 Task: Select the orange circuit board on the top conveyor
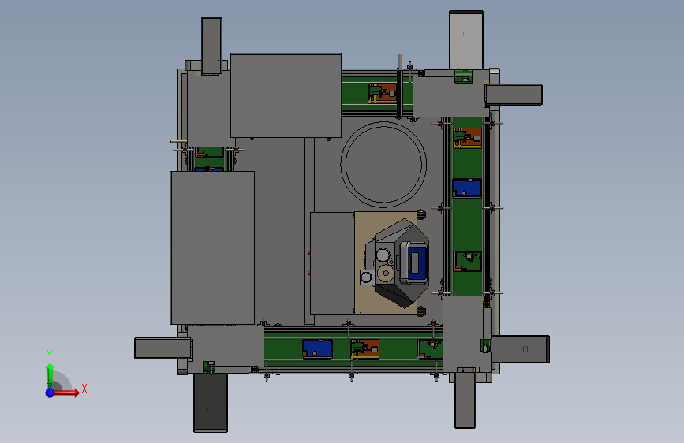(x=383, y=93)
